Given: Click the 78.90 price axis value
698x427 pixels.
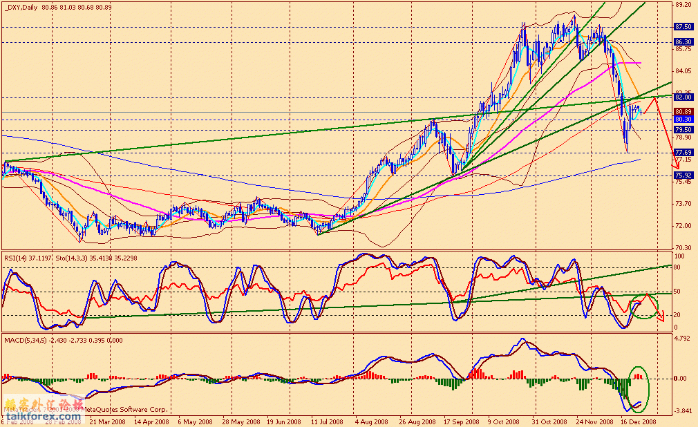Looking at the screenshot, I should click(x=683, y=137).
